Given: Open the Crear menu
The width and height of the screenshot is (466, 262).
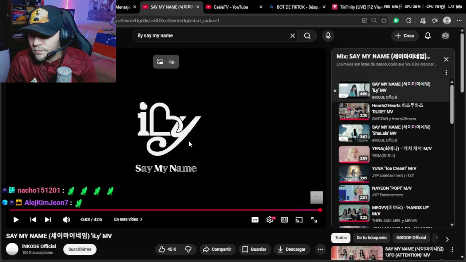Looking at the screenshot, I should (405, 36).
